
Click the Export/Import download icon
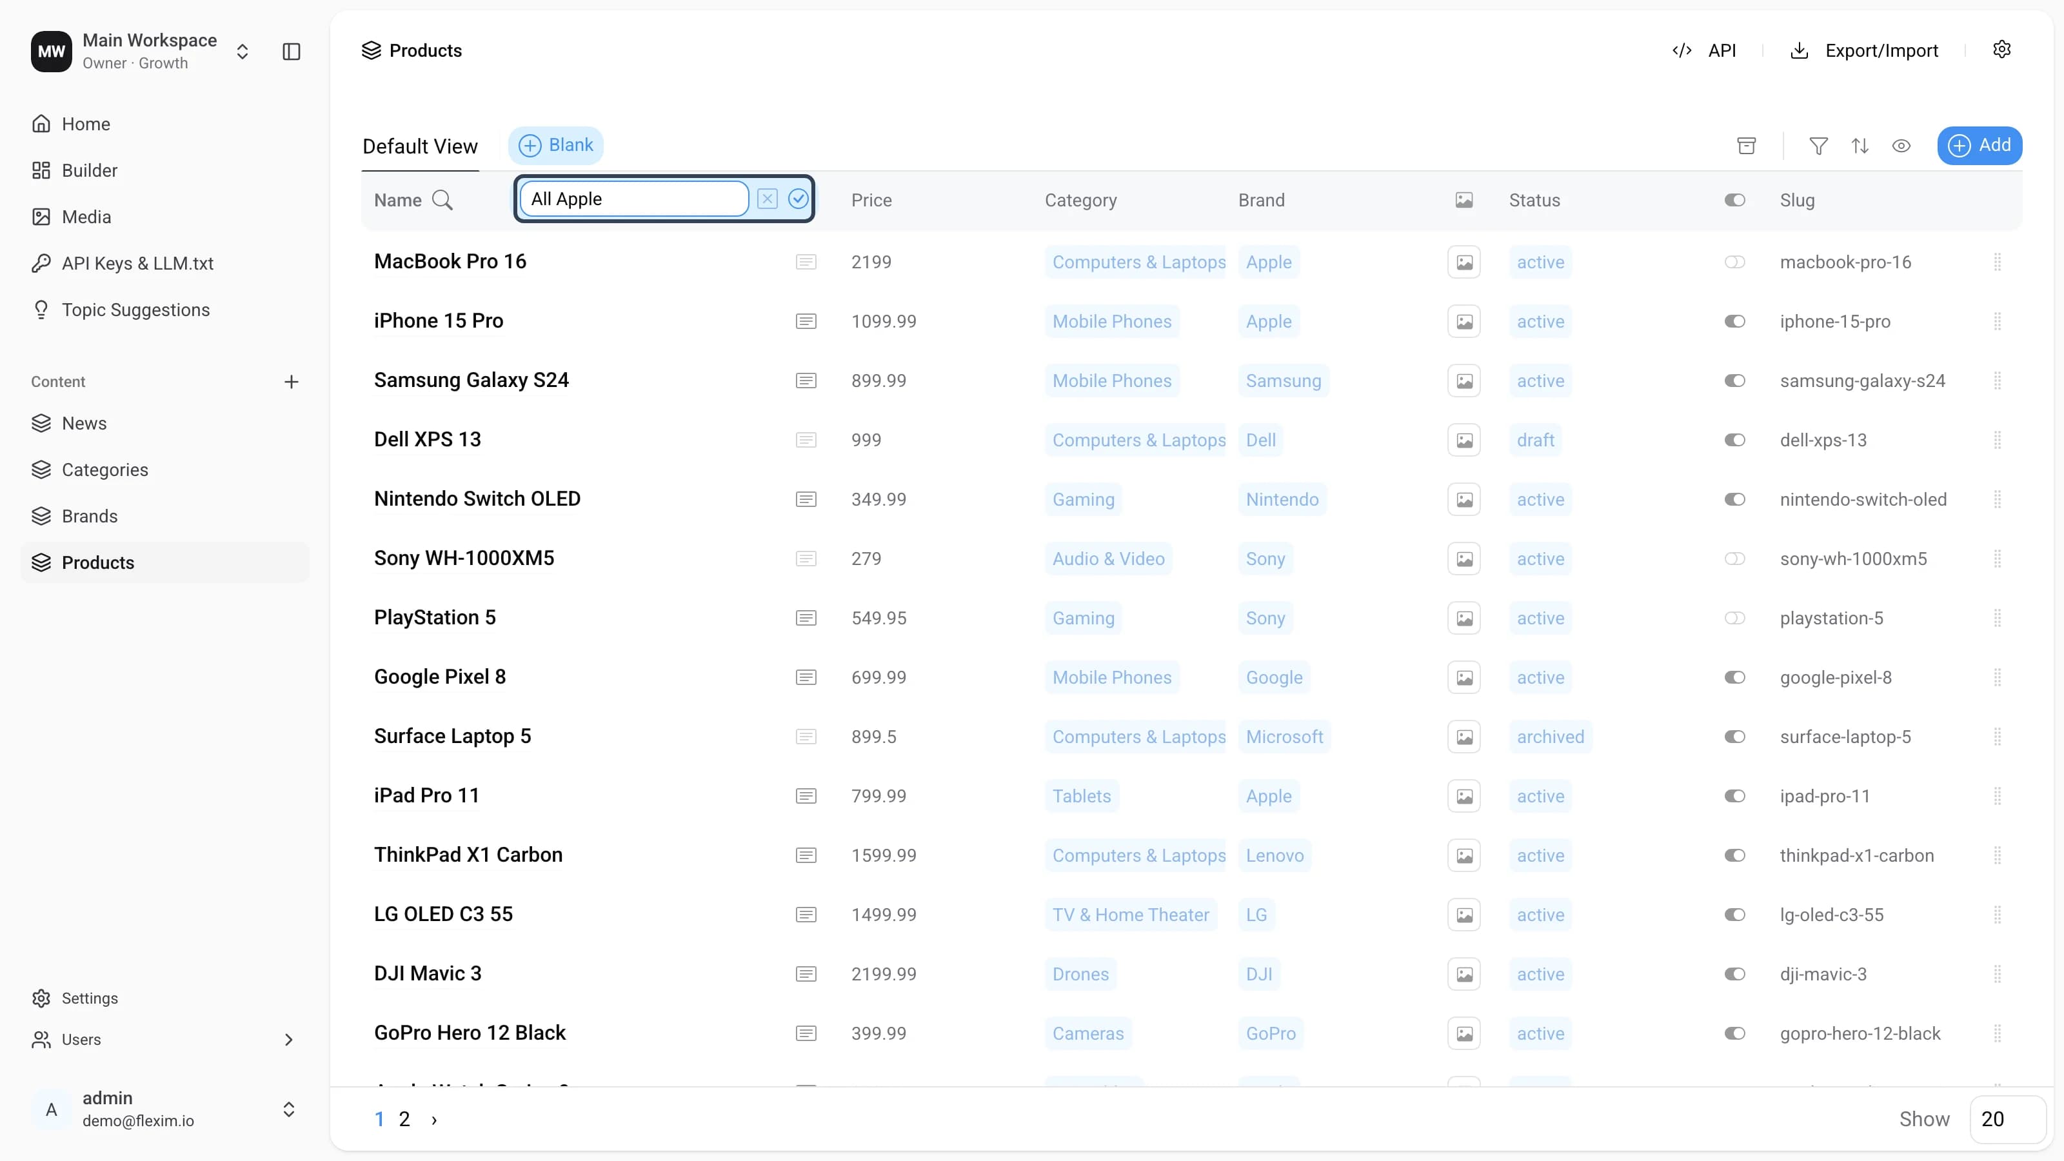[x=1800, y=50]
